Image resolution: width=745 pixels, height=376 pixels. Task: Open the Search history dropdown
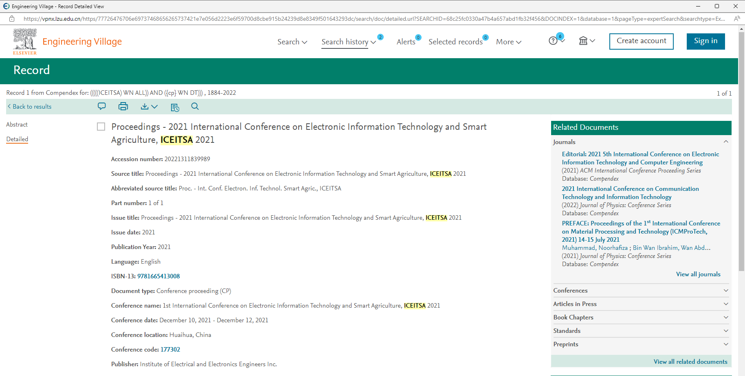[349, 42]
